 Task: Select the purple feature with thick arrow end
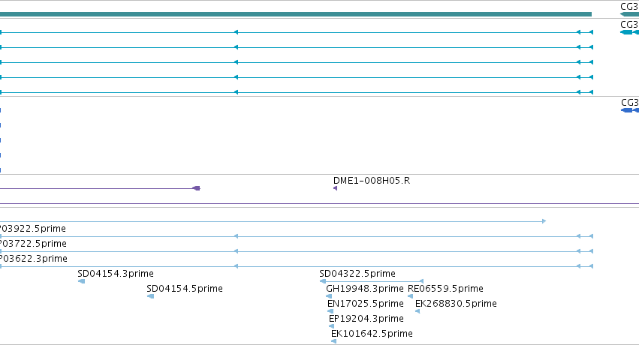coord(101,188)
